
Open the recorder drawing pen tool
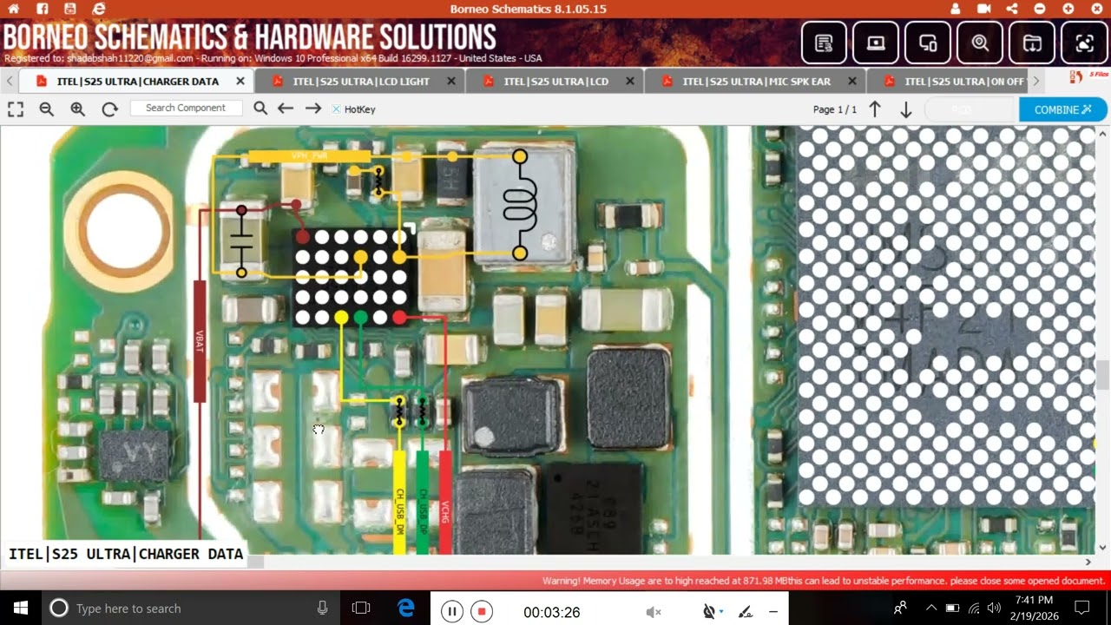(744, 611)
